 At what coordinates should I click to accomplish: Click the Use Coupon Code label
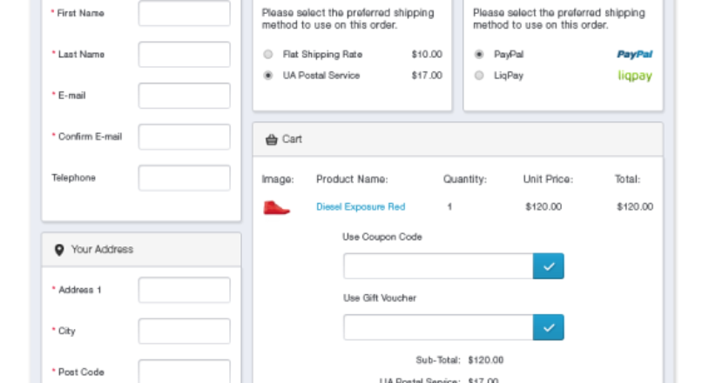click(x=382, y=237)
